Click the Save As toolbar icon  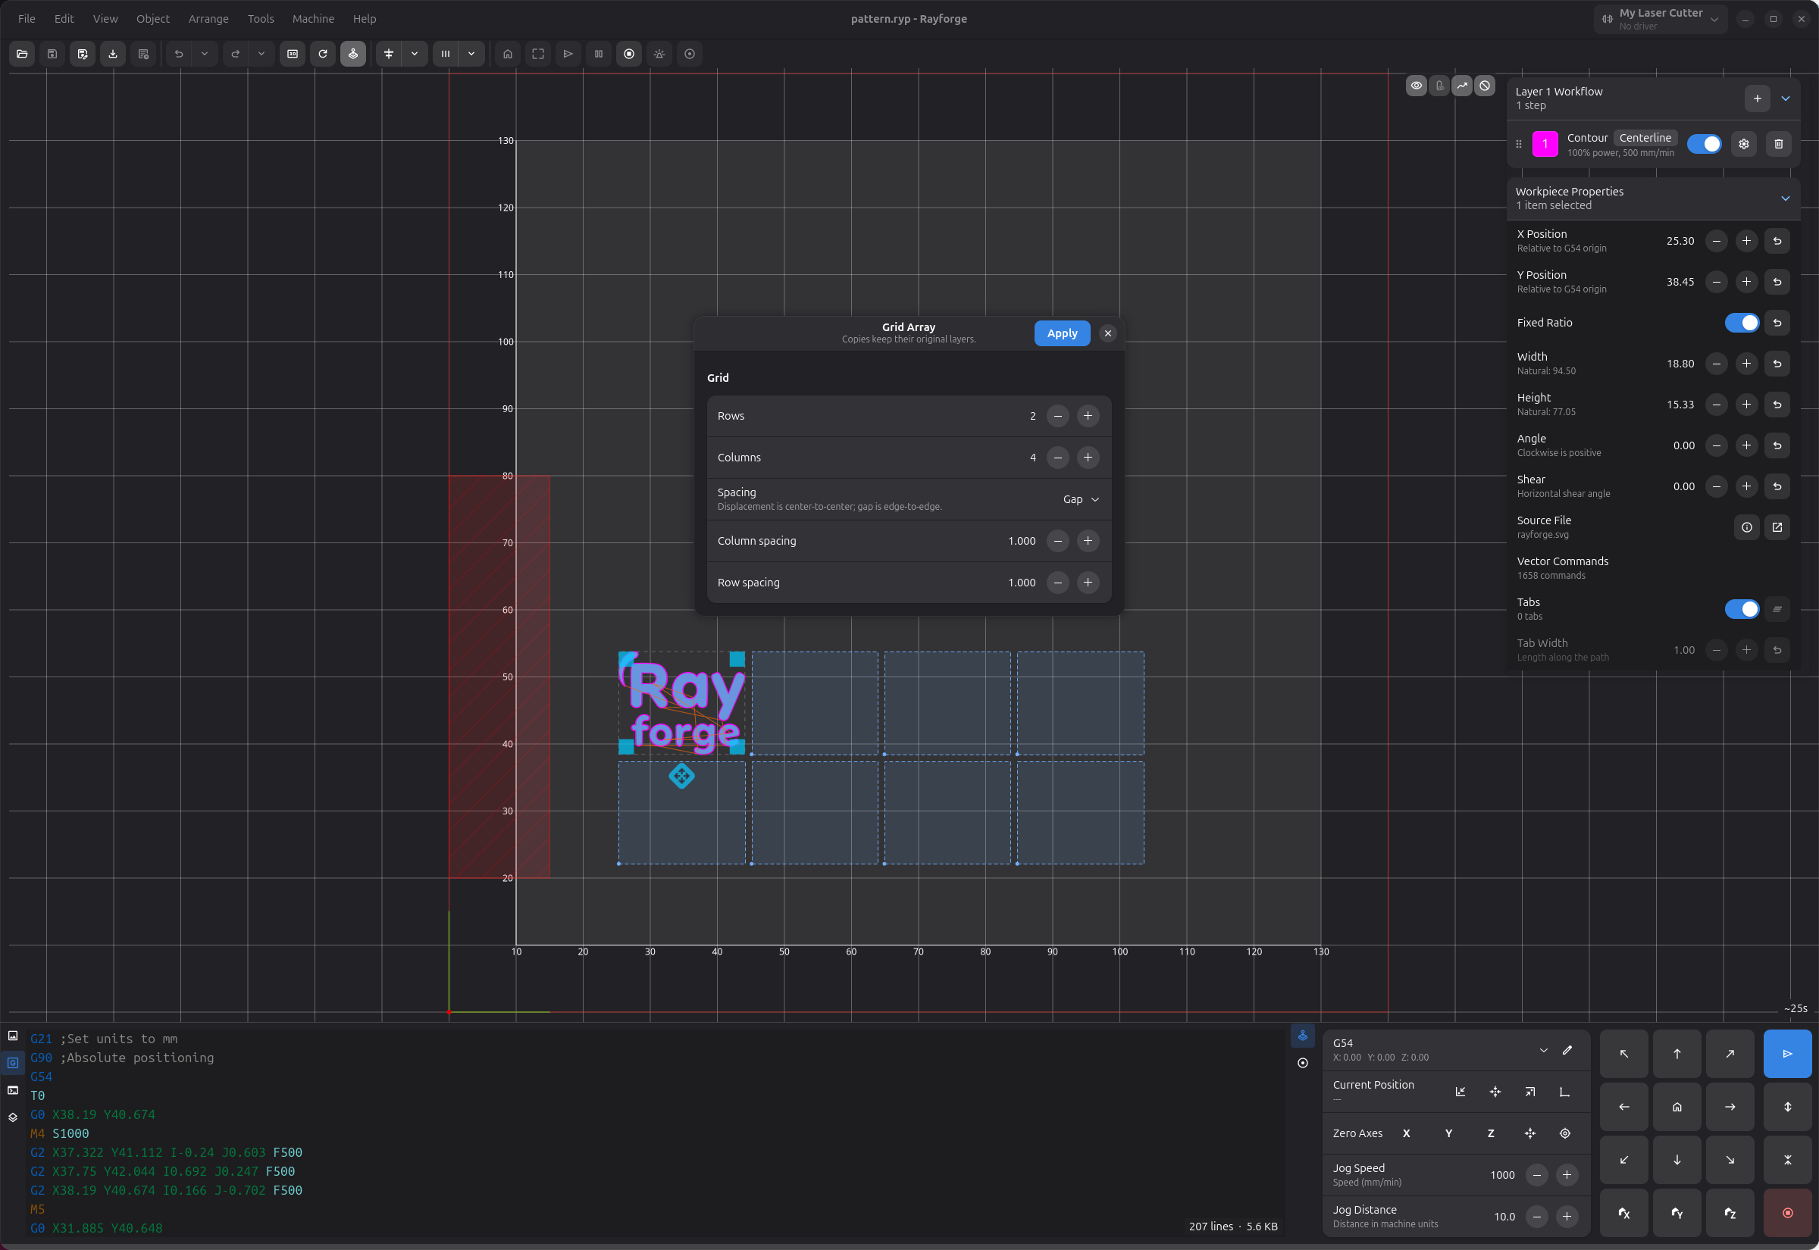(x=83, y=54)
